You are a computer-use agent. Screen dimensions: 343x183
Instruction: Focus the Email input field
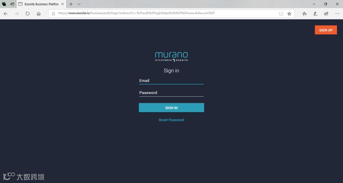click(171, 81)
